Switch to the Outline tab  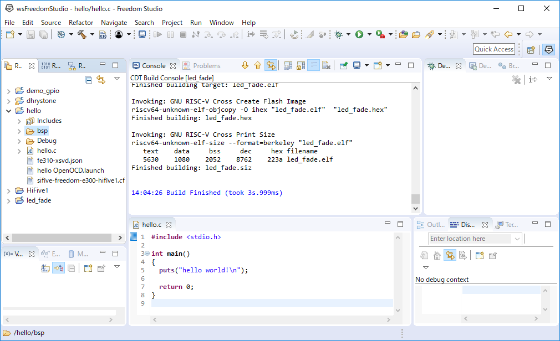pos(431,225)
